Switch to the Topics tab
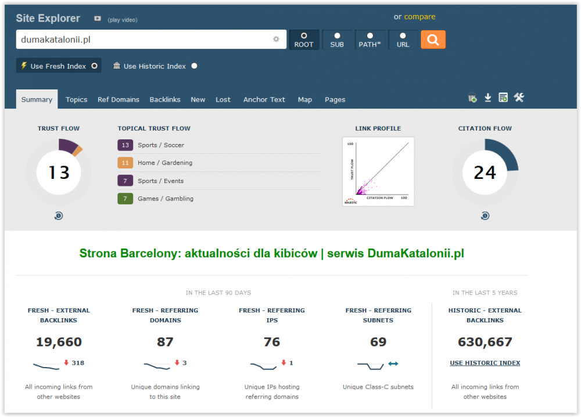The width and height of the screenshot is (581, 417). 76,100
